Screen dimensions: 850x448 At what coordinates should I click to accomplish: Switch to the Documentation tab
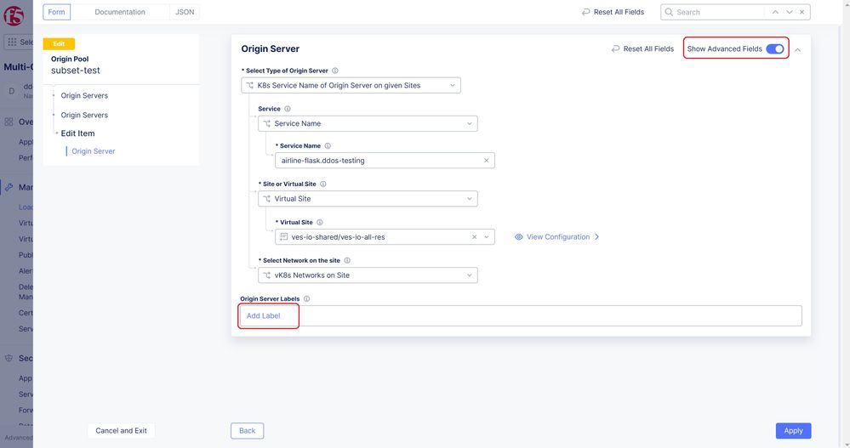coord(120,12)
